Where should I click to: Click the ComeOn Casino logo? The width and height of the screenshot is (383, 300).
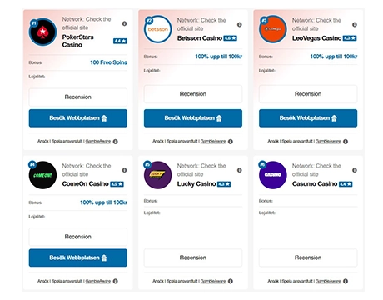pos(42,175)
